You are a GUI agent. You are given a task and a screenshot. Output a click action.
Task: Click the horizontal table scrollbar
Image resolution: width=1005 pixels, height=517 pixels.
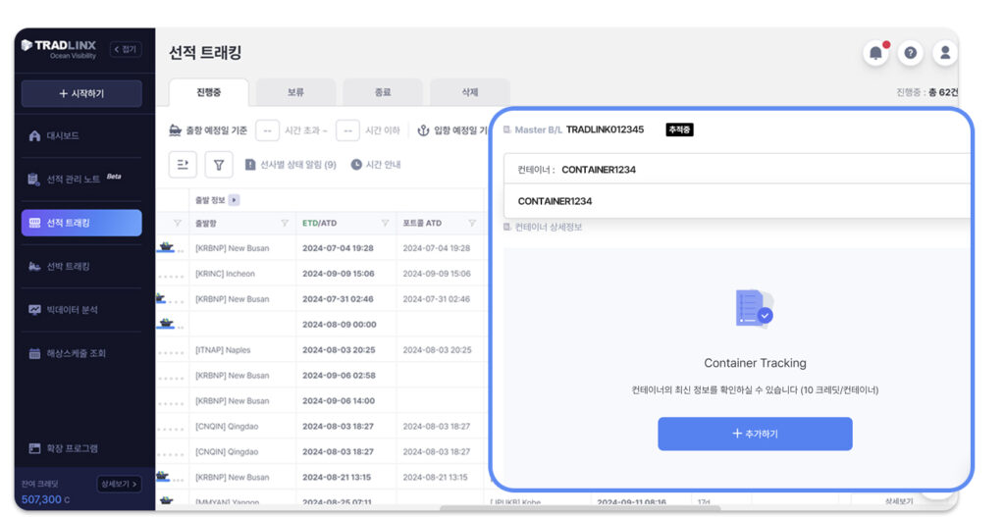point(580,509)
